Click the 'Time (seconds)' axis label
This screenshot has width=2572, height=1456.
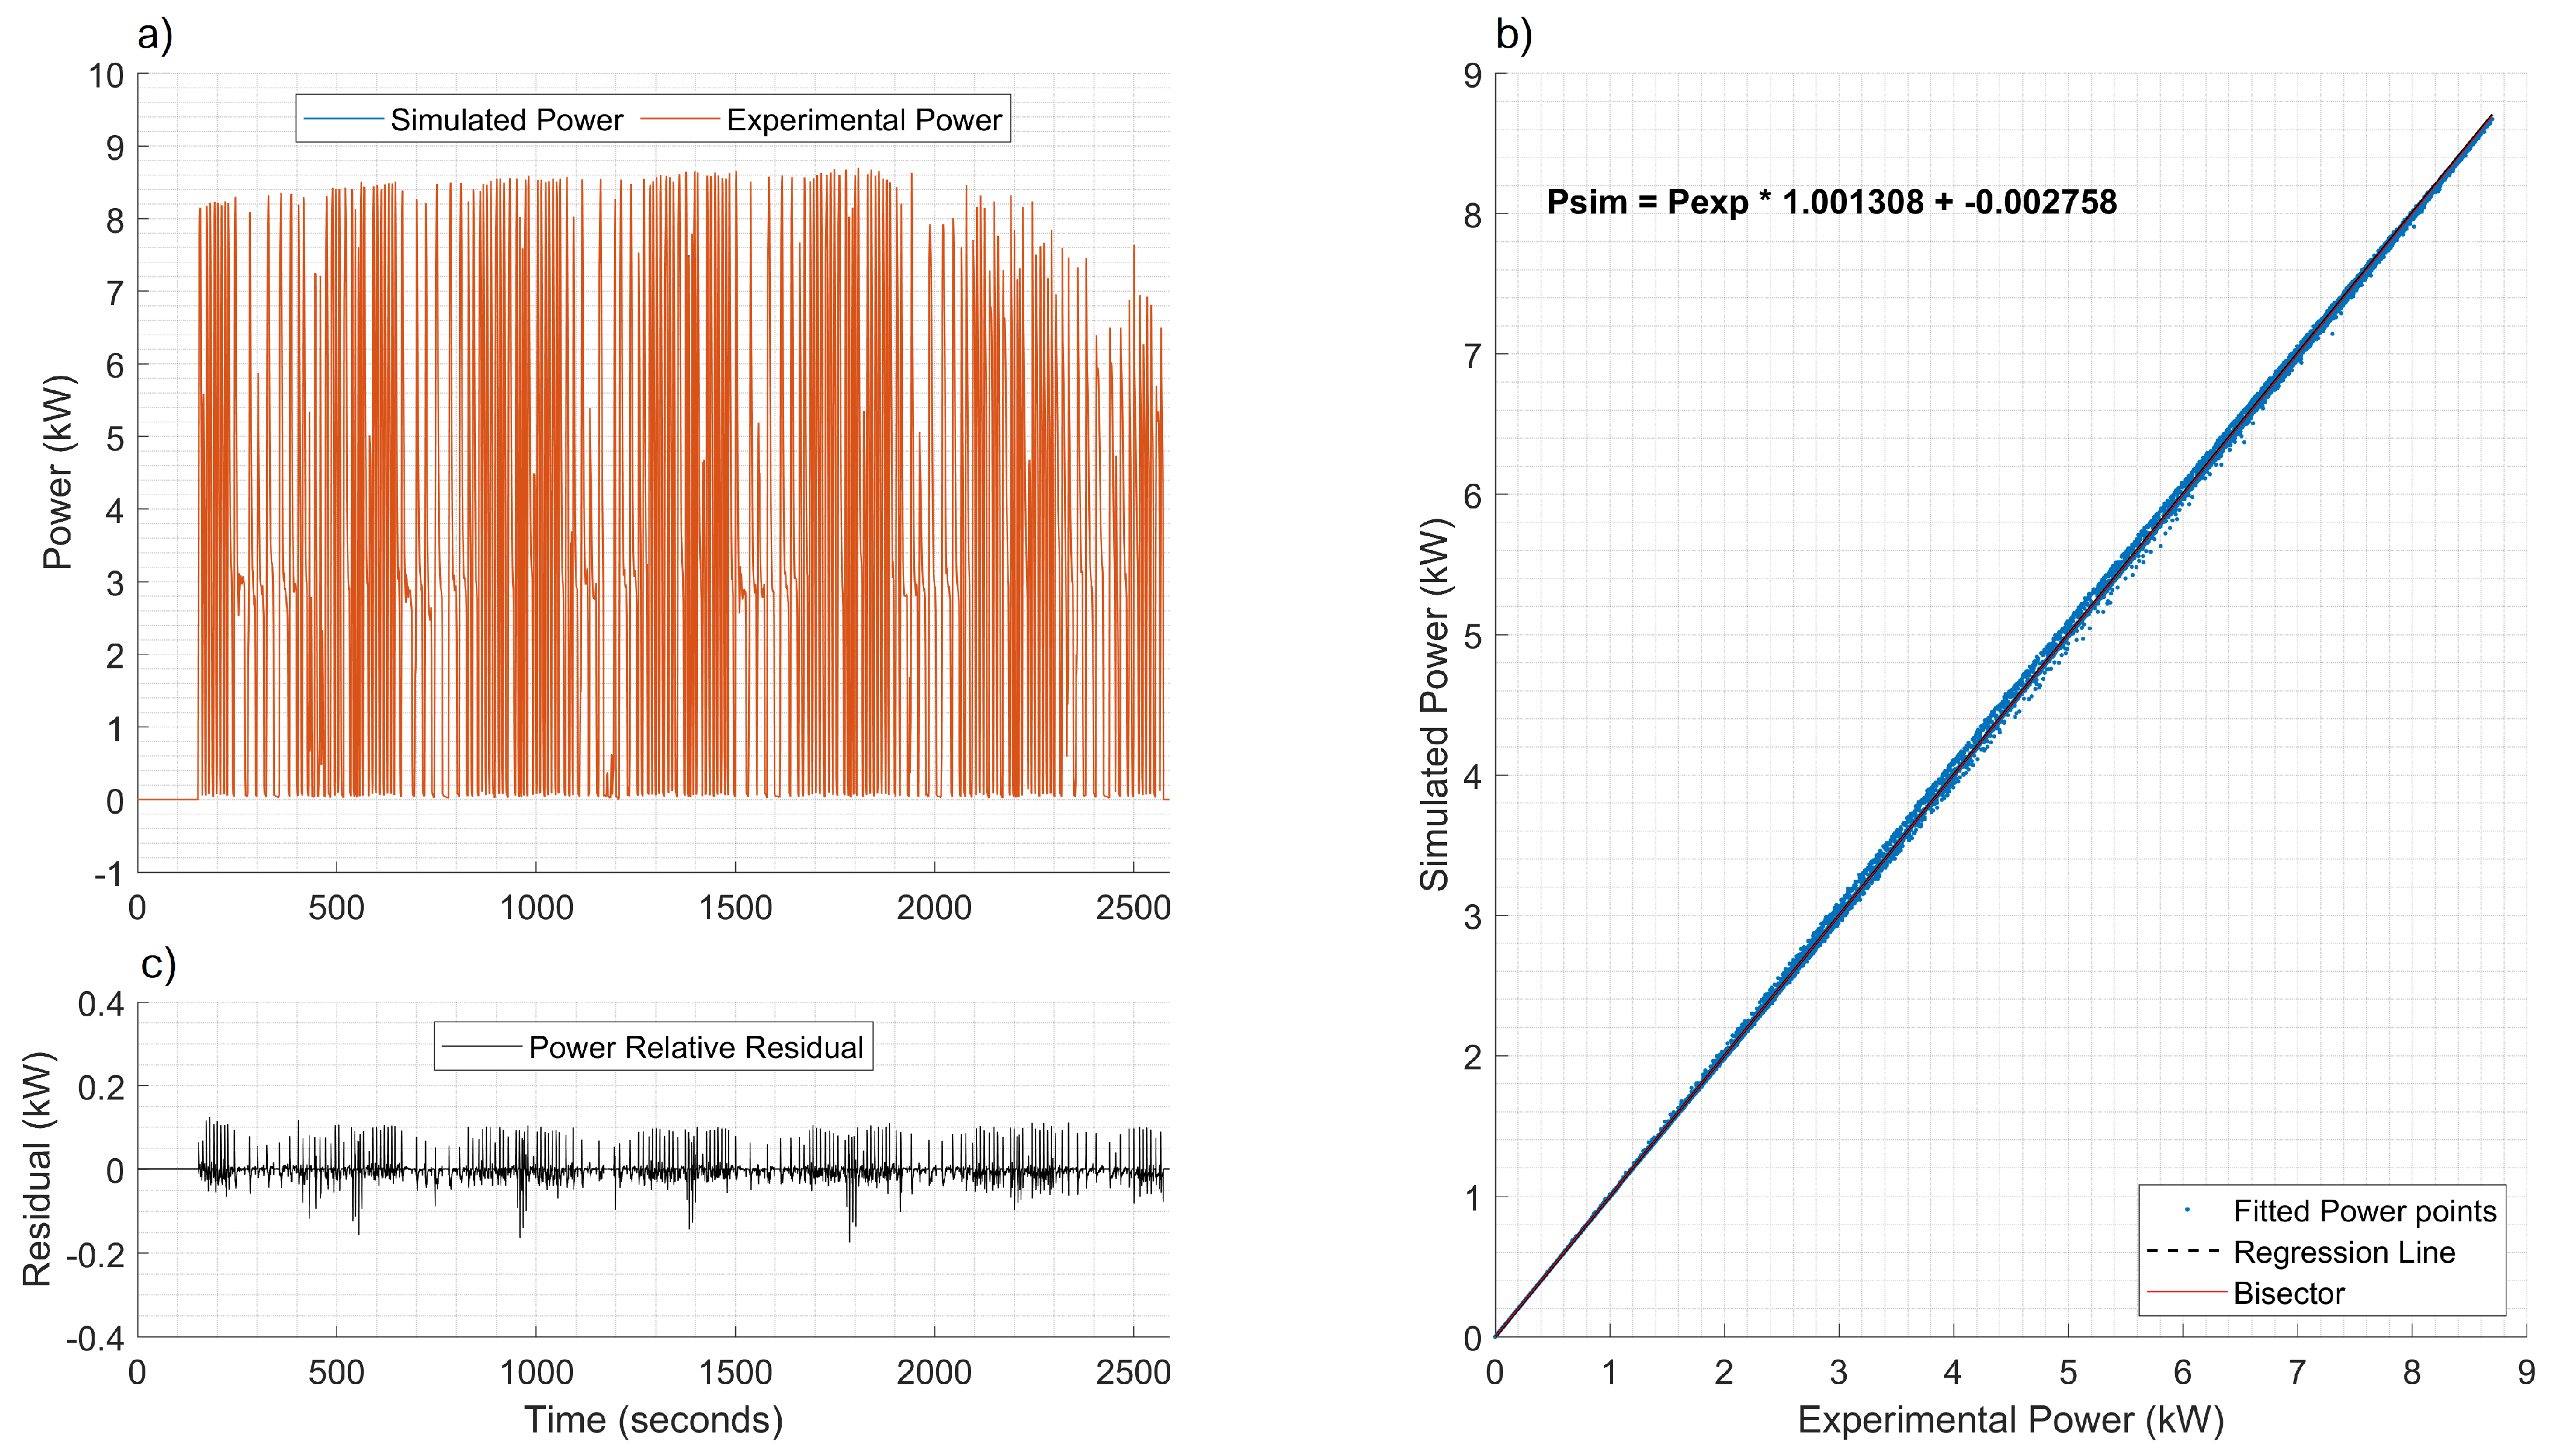pos(653,1420)
